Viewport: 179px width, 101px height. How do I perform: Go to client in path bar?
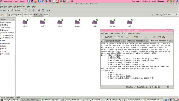[x=46, y=15]
